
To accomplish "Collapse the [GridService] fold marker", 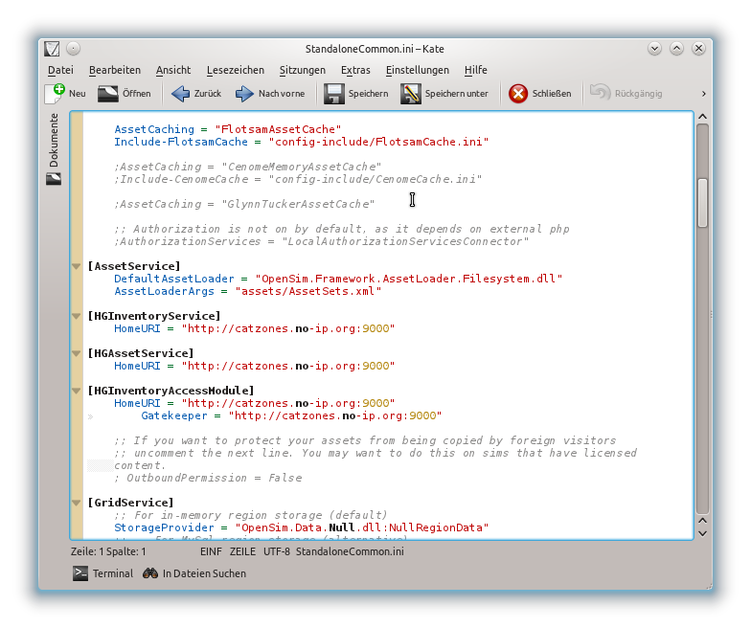I will [77, 503].
